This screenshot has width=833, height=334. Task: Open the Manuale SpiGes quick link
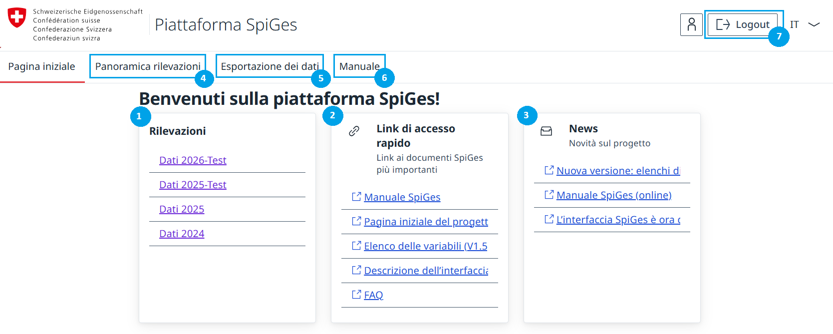(x=402, y=197)
